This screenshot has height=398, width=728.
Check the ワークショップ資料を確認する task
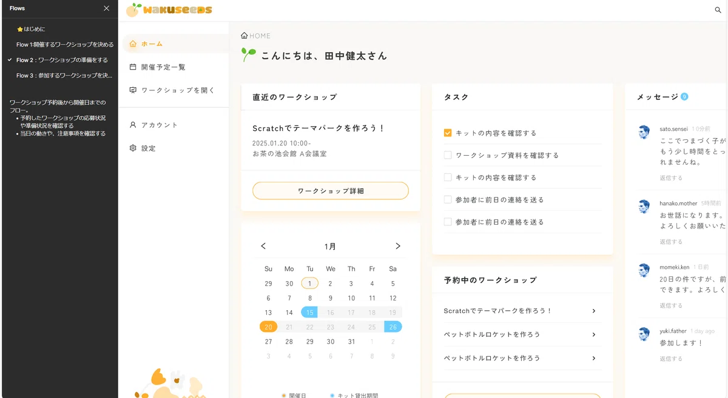448,155
